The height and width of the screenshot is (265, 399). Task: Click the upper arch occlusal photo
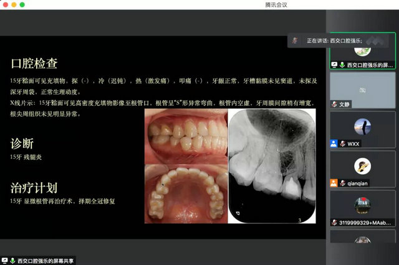point(186,194)
